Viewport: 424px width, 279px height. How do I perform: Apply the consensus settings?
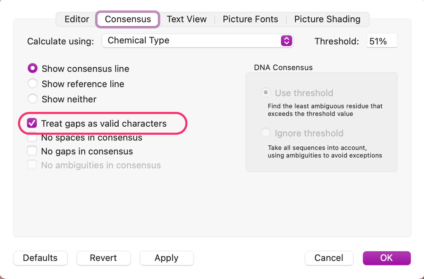[167, 258]
